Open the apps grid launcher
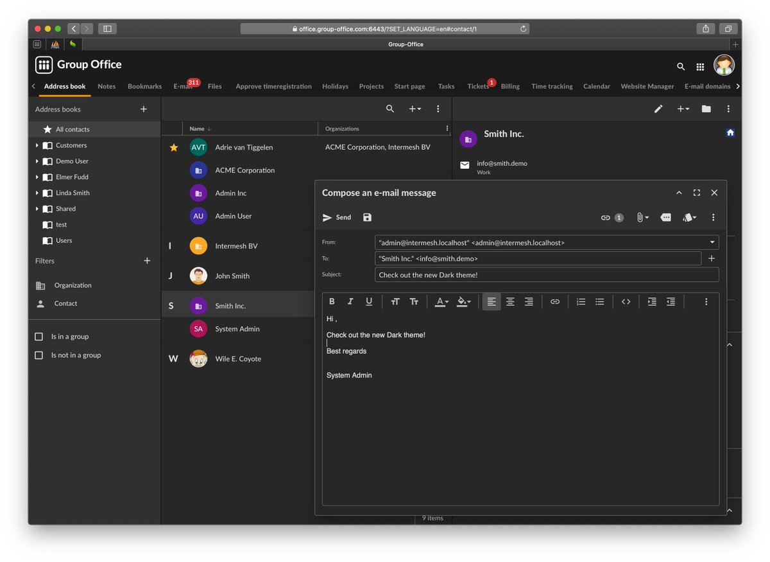This screenshot has width=770, height=562. tap(700, 66)
